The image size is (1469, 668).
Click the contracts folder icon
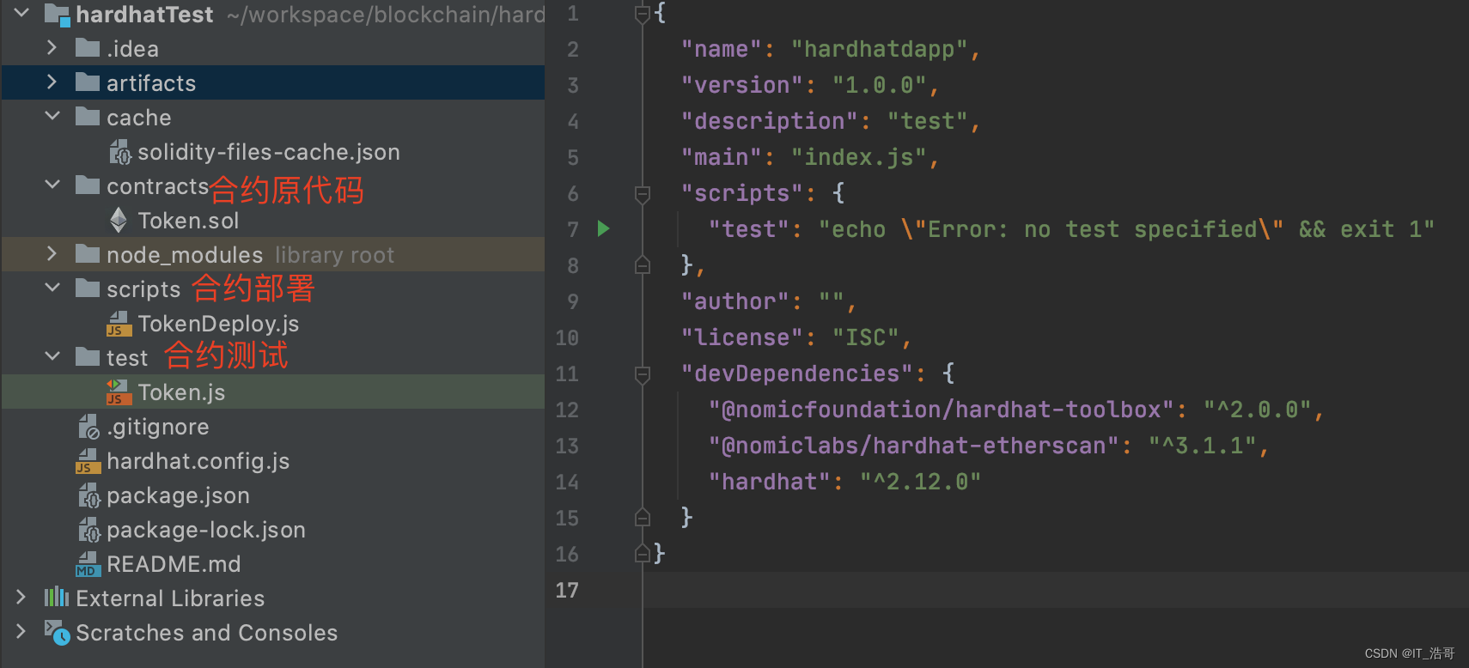88,185
